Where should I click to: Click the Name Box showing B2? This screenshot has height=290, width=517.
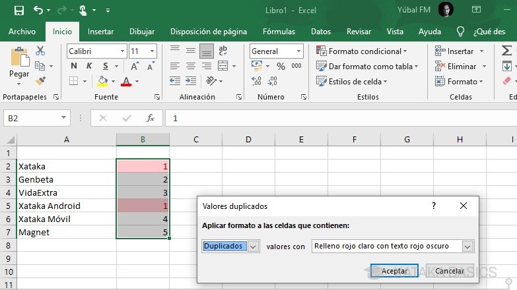tap(32, 118)
